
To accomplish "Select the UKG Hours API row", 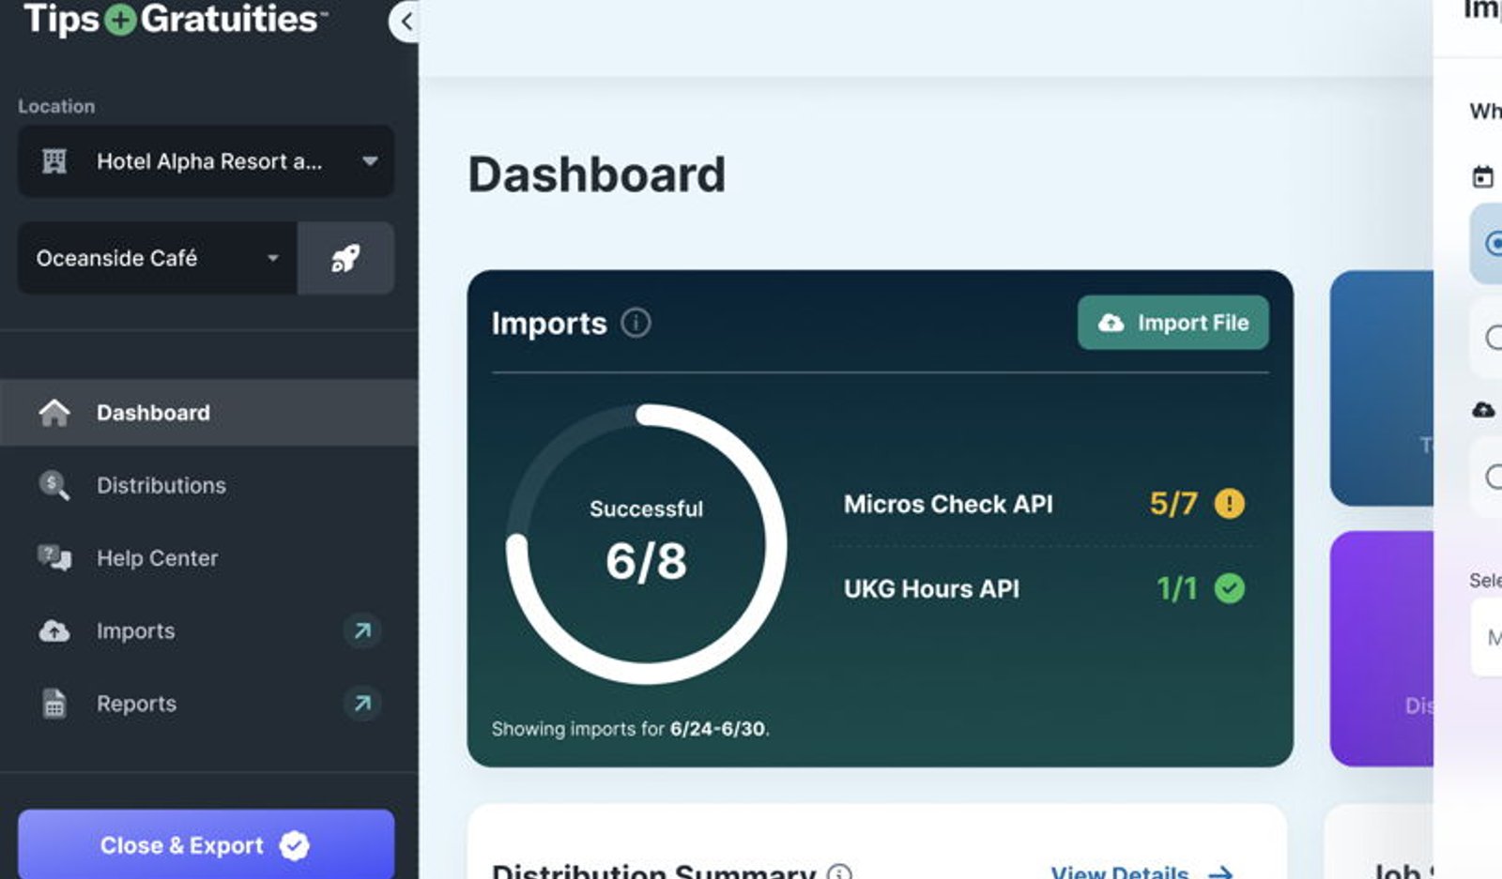I will (x=1044, y=588).
